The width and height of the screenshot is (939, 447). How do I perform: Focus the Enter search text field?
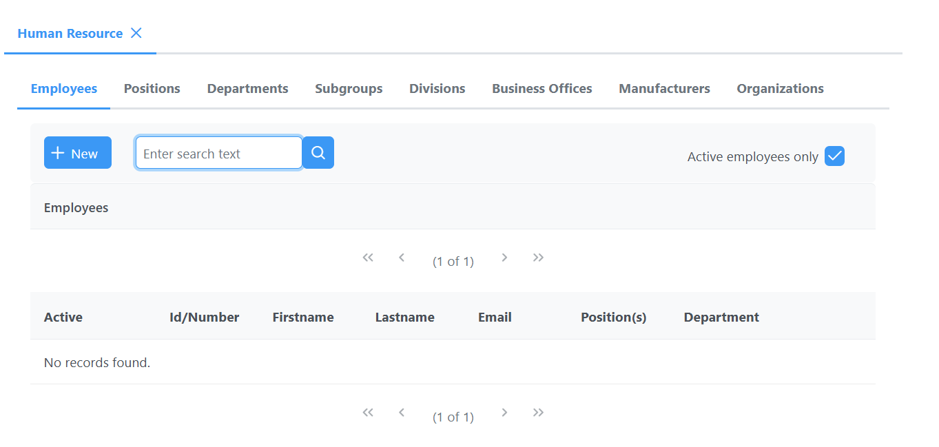[x=218, y=153]
